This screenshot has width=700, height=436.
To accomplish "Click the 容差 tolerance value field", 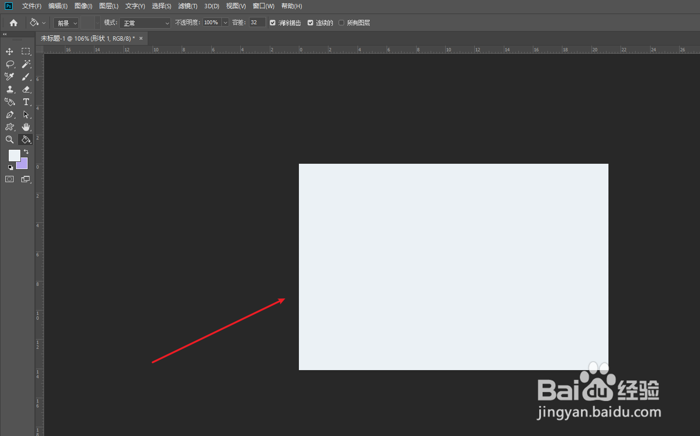I will click(257, 23).
